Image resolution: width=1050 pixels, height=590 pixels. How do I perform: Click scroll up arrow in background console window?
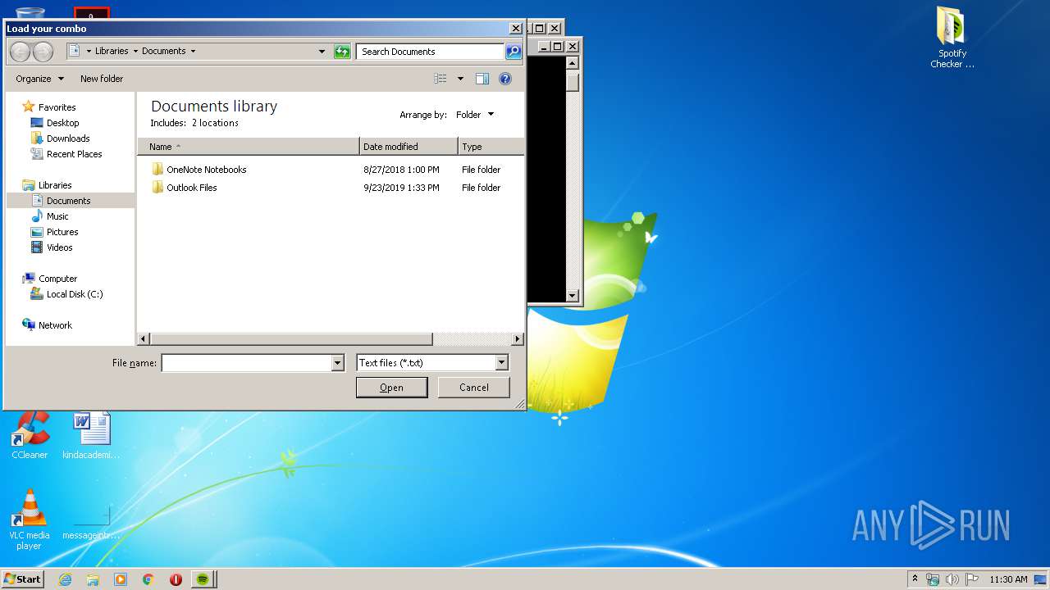click(573, 63)
